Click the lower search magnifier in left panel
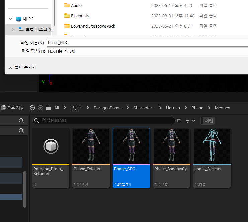This screenshot has height=222, width=248. tap(21, 131)
